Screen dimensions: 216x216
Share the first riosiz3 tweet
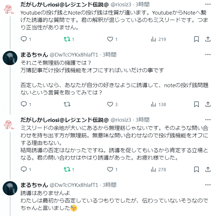[x=207, y=39]
